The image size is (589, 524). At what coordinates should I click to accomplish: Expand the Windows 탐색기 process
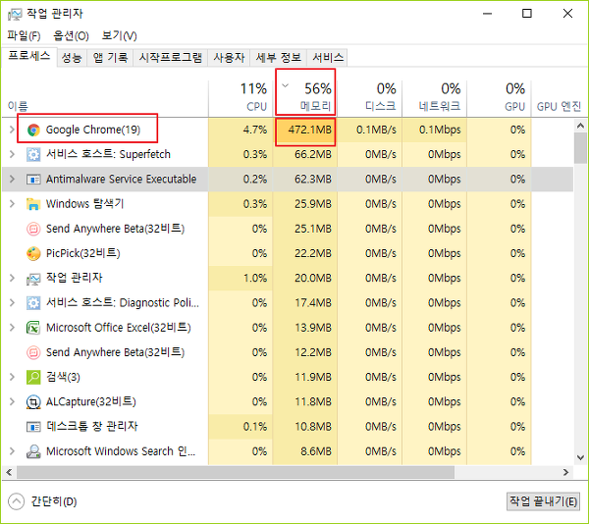pyautogui.click(x=12, y=204)
